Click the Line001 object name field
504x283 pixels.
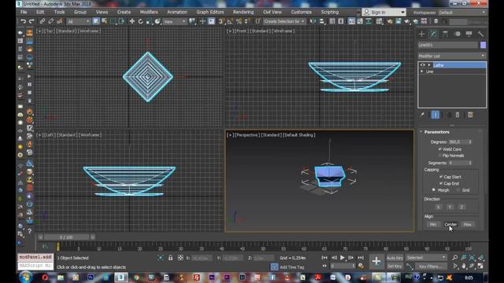(x=448, y=45)
